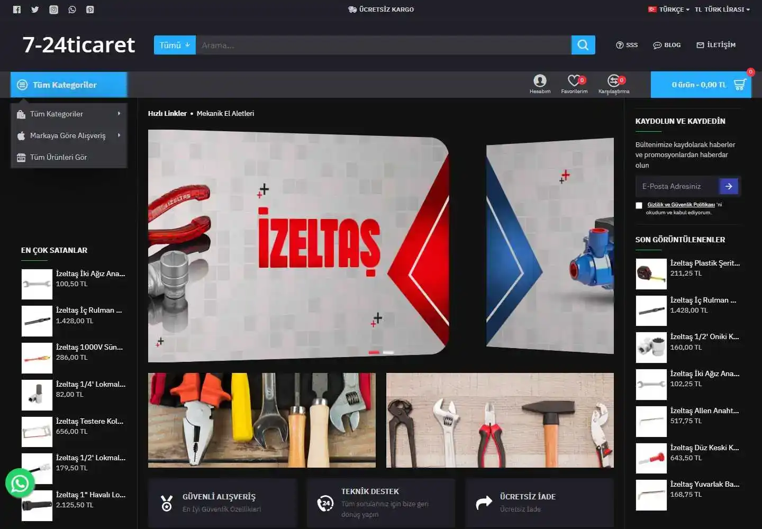
Task: Open the shopping cart icon
Action: coord(740,85)
